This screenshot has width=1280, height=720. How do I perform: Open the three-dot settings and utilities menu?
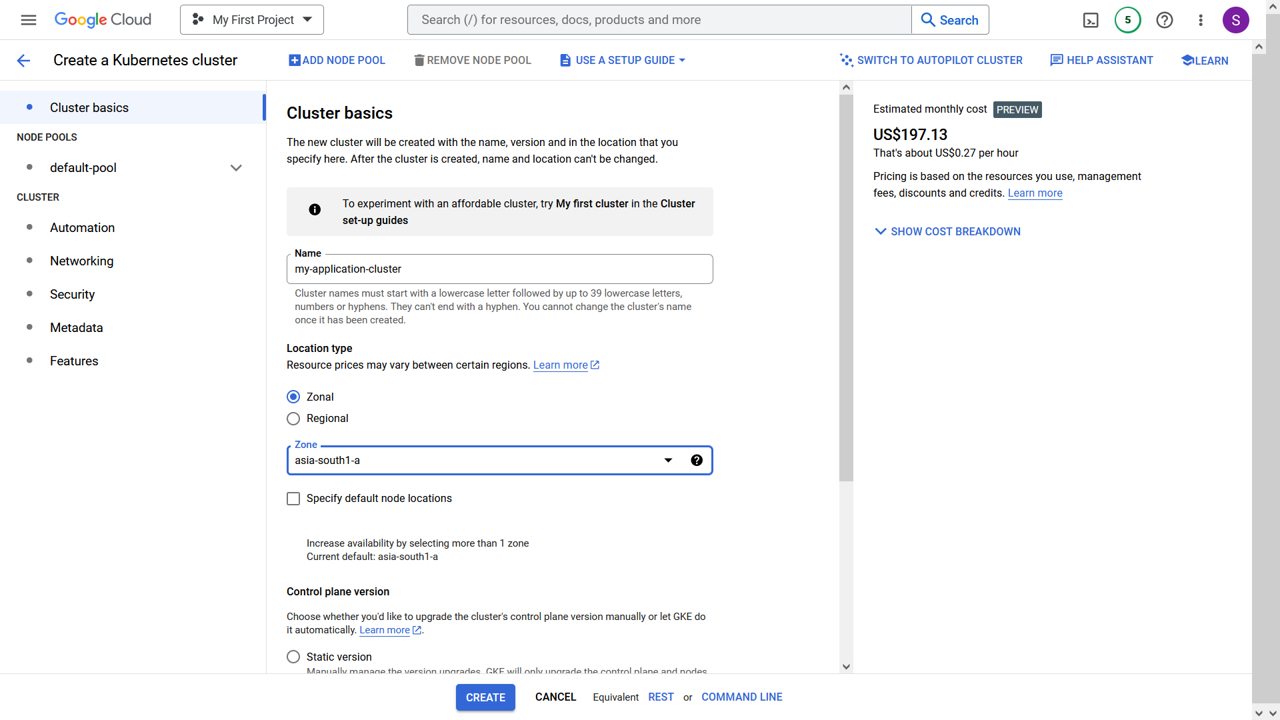coord(1201,20)
